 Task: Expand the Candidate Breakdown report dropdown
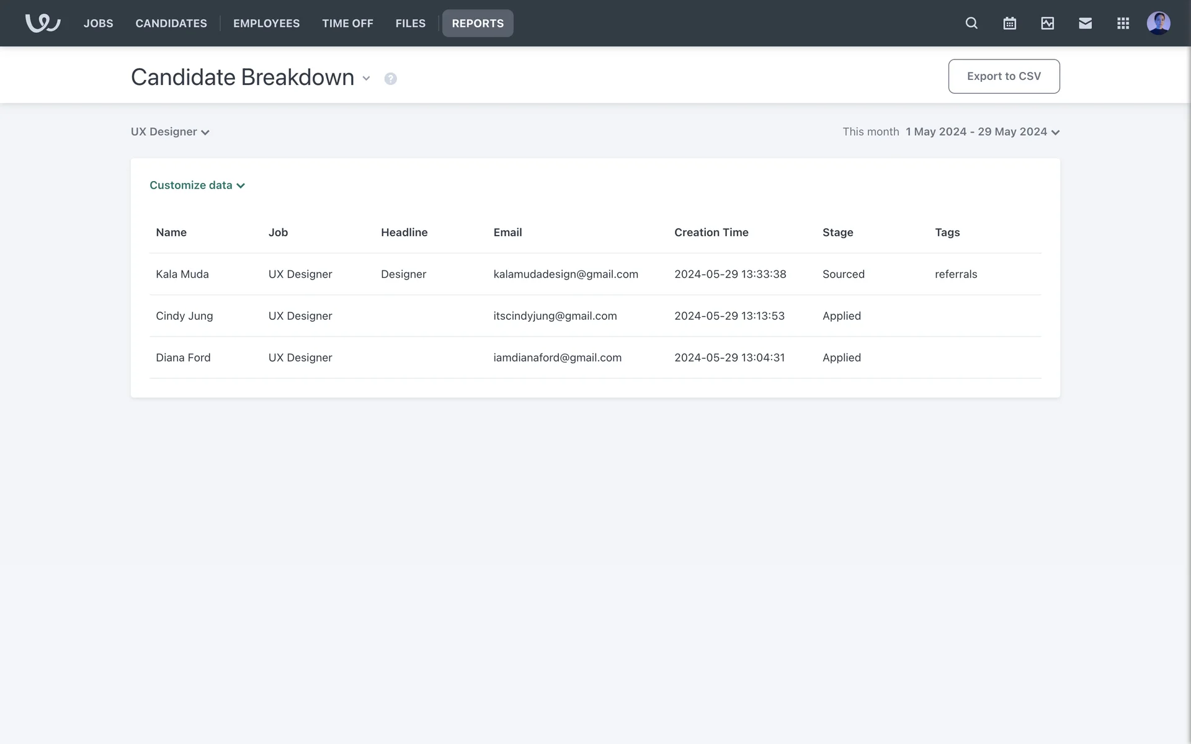pyautogui.click(x=366, y=78)
